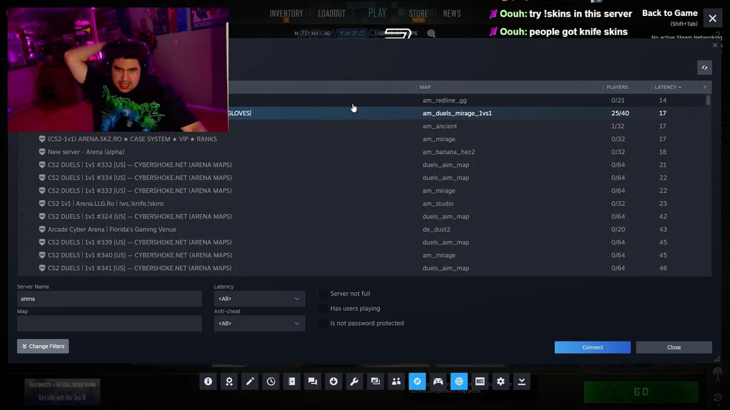Collapse the overlay toolbar with the down-arrow icon
Screen dimensions: 730x410
(x=522, y=382)
